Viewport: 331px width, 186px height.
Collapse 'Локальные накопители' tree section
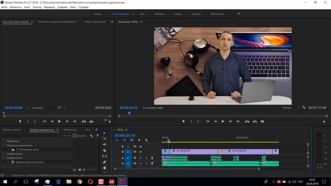[x=4, y=145]
